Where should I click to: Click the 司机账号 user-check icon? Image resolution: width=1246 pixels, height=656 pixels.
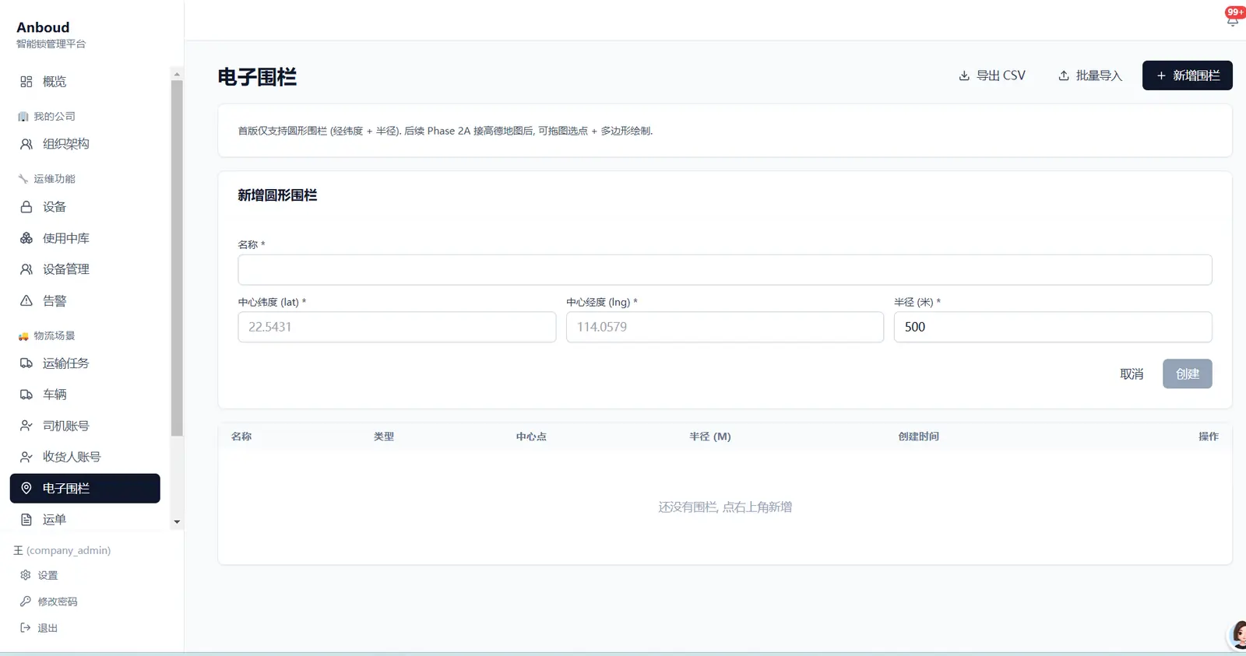click(x=26, y=426)
